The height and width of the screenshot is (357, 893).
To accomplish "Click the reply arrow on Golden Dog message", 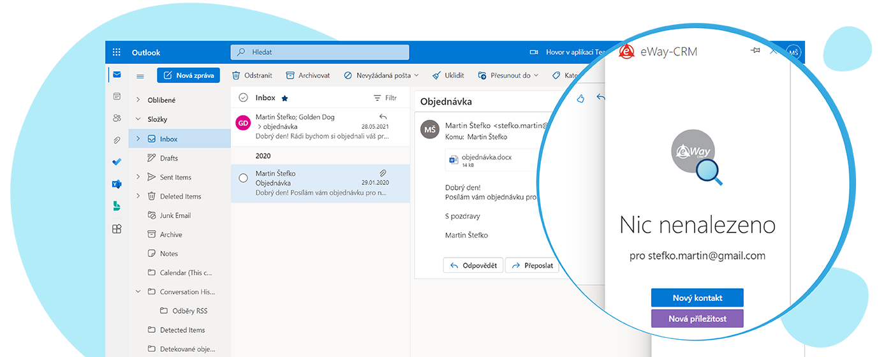I will (x=383, y=117).
